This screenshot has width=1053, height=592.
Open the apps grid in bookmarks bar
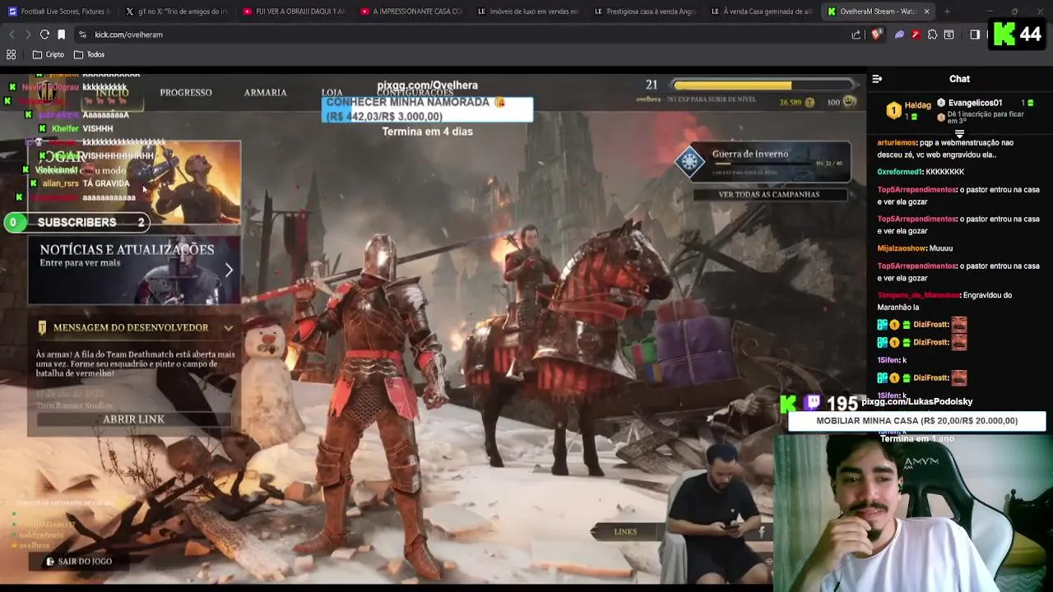pyautogui.click(x=12, y=54)
